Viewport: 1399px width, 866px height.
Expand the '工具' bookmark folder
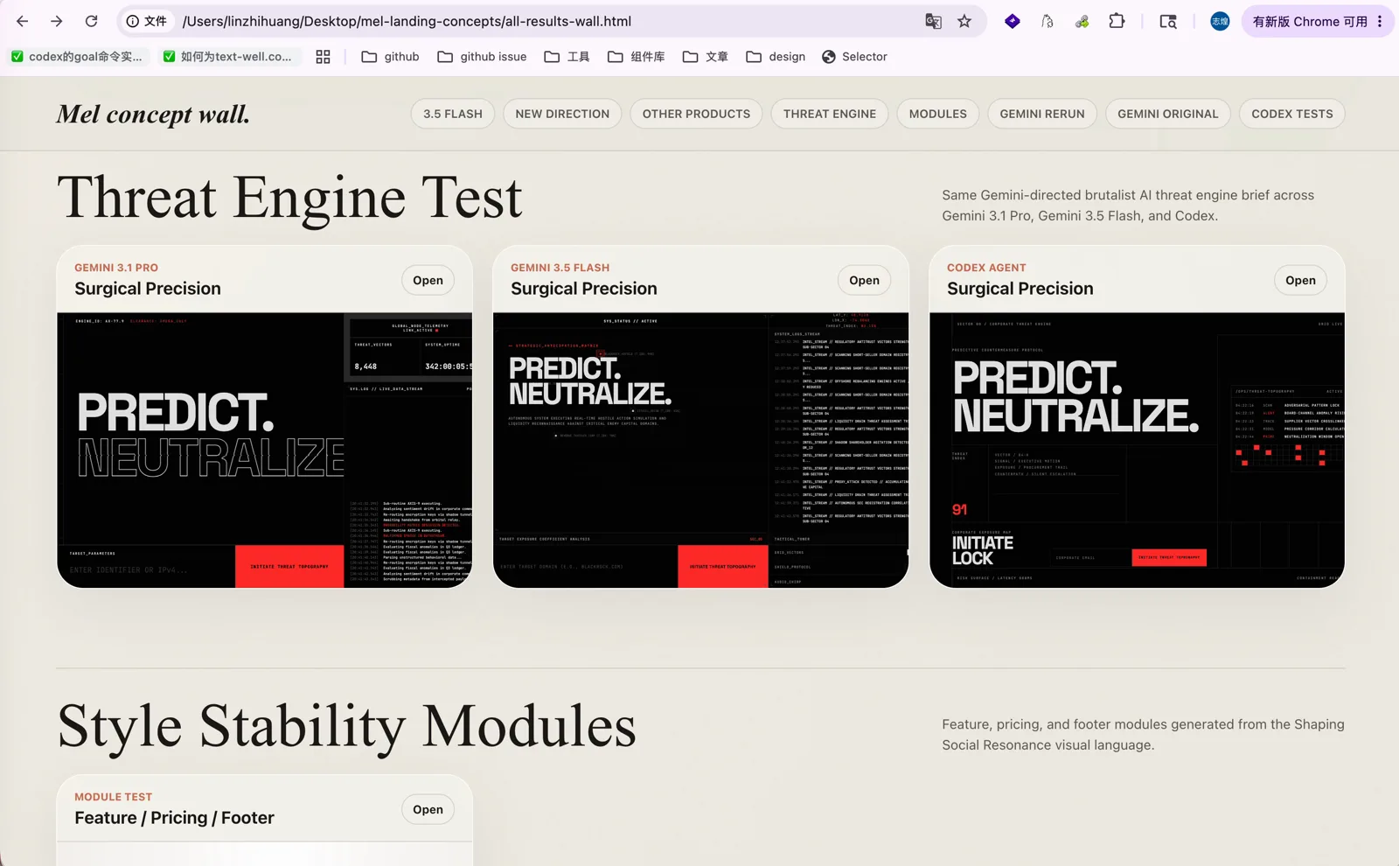567,57
